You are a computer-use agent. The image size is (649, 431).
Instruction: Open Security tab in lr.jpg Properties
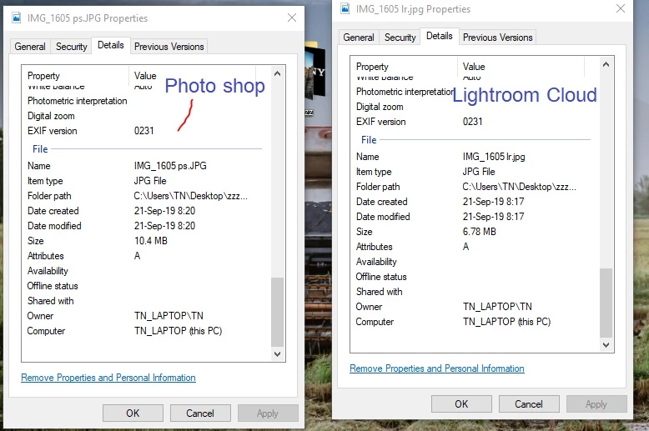click(x=400, y=38)
